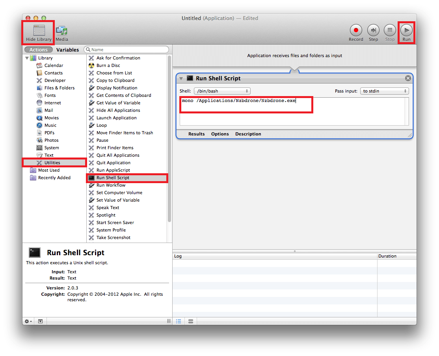Remove the Run Shell Script action
Viewport: 439px width, 356px height.
408,78
